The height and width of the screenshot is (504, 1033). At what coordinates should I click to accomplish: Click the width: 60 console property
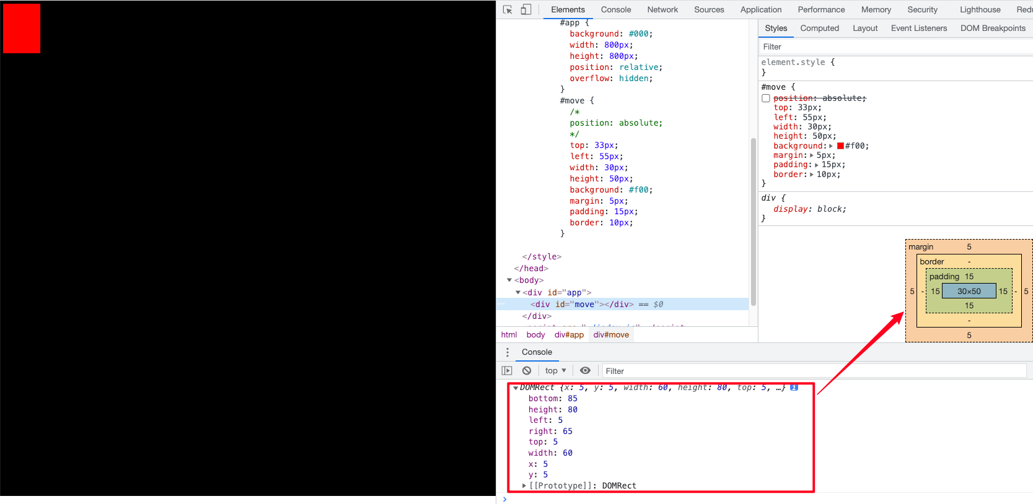[550, 453]
